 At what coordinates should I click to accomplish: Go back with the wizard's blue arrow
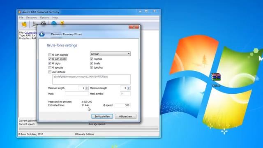(x=42, y=34)
